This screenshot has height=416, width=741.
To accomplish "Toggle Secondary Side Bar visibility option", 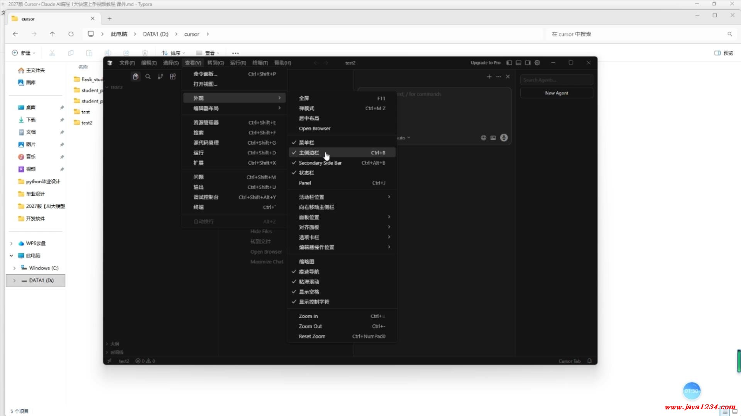I will pos(320,163).
